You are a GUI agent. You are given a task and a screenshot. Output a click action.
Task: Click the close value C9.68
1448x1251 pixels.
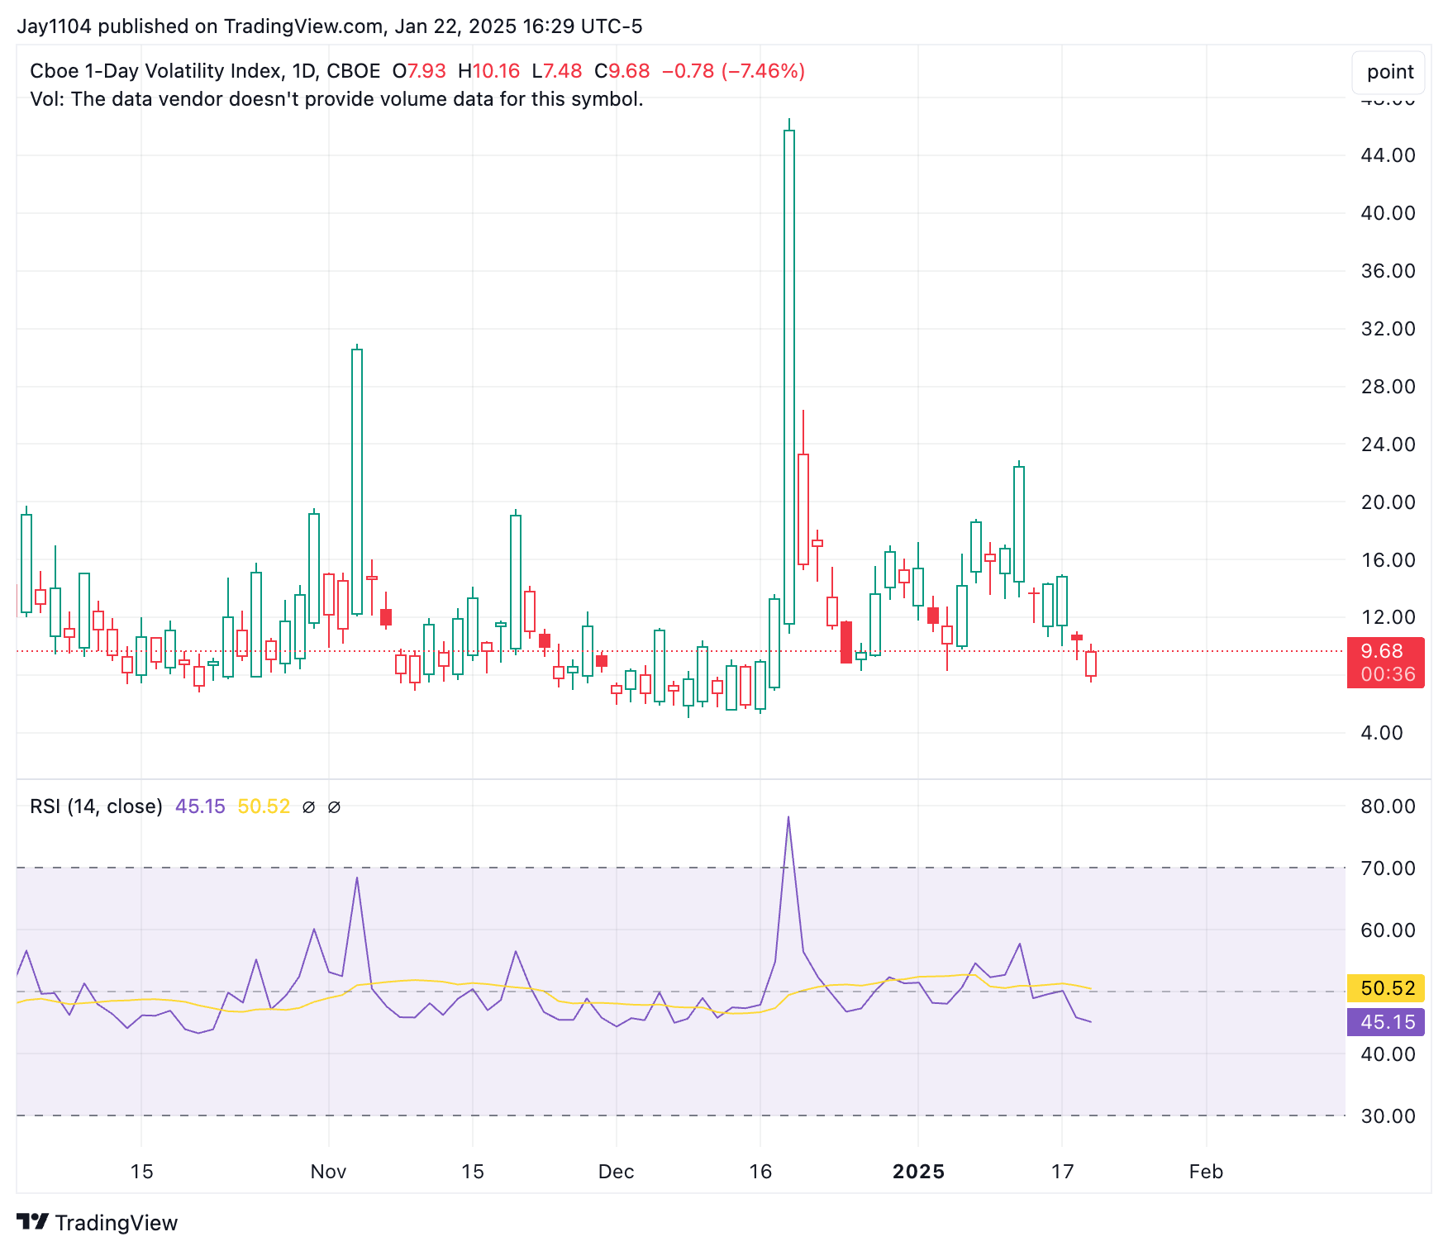point(622,71)
